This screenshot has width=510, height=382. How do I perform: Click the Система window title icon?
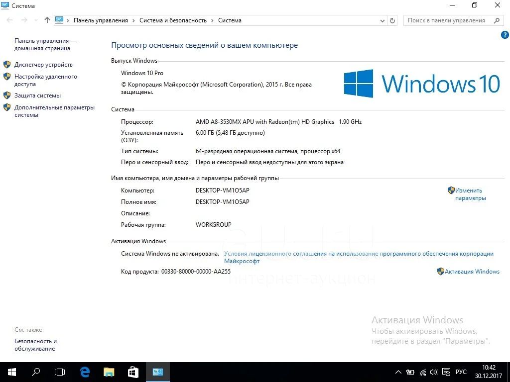pos(5,5)
